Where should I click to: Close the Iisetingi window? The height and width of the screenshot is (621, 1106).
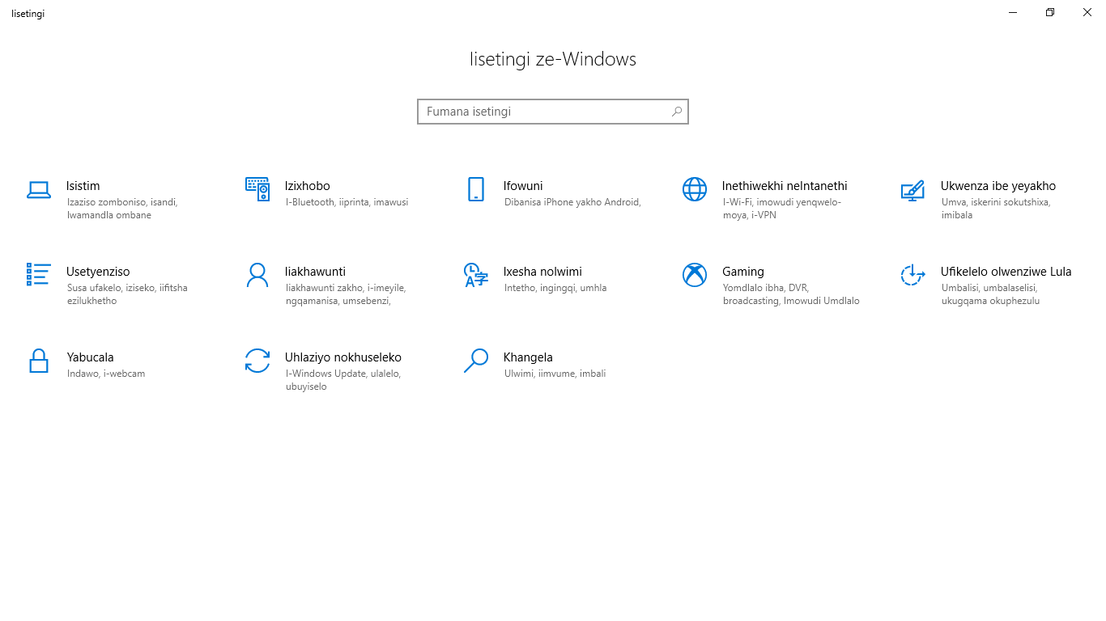pyautogui.click(x=1087, y=12)
